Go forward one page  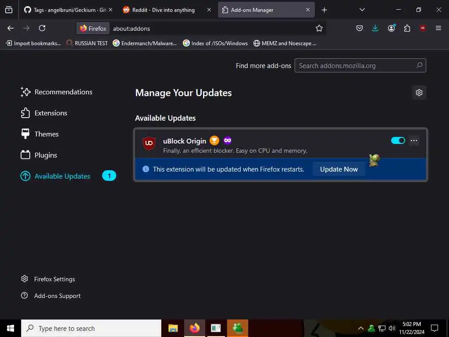[26, 28]
